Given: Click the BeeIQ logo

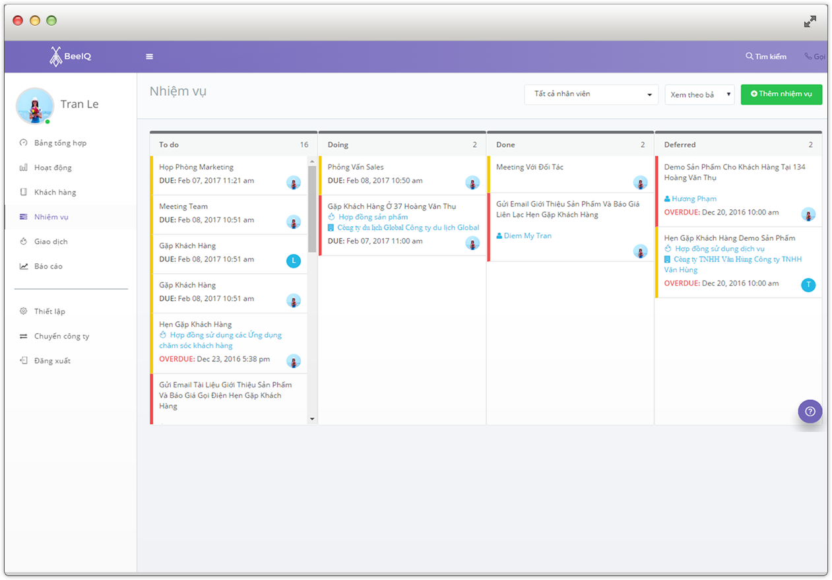Looking at the screenshot, I should [x=70, y=57].
